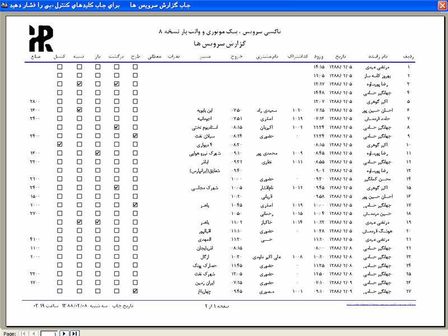Click the title bar application icon
The image size is (448, 336).
(x=4, y=5)
